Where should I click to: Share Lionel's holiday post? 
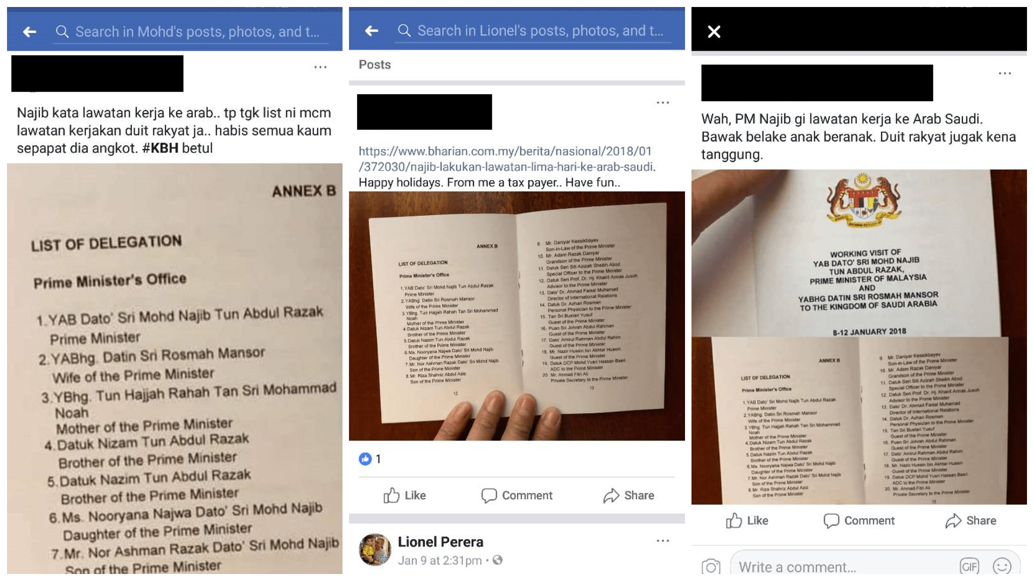[x=629, y=495]
